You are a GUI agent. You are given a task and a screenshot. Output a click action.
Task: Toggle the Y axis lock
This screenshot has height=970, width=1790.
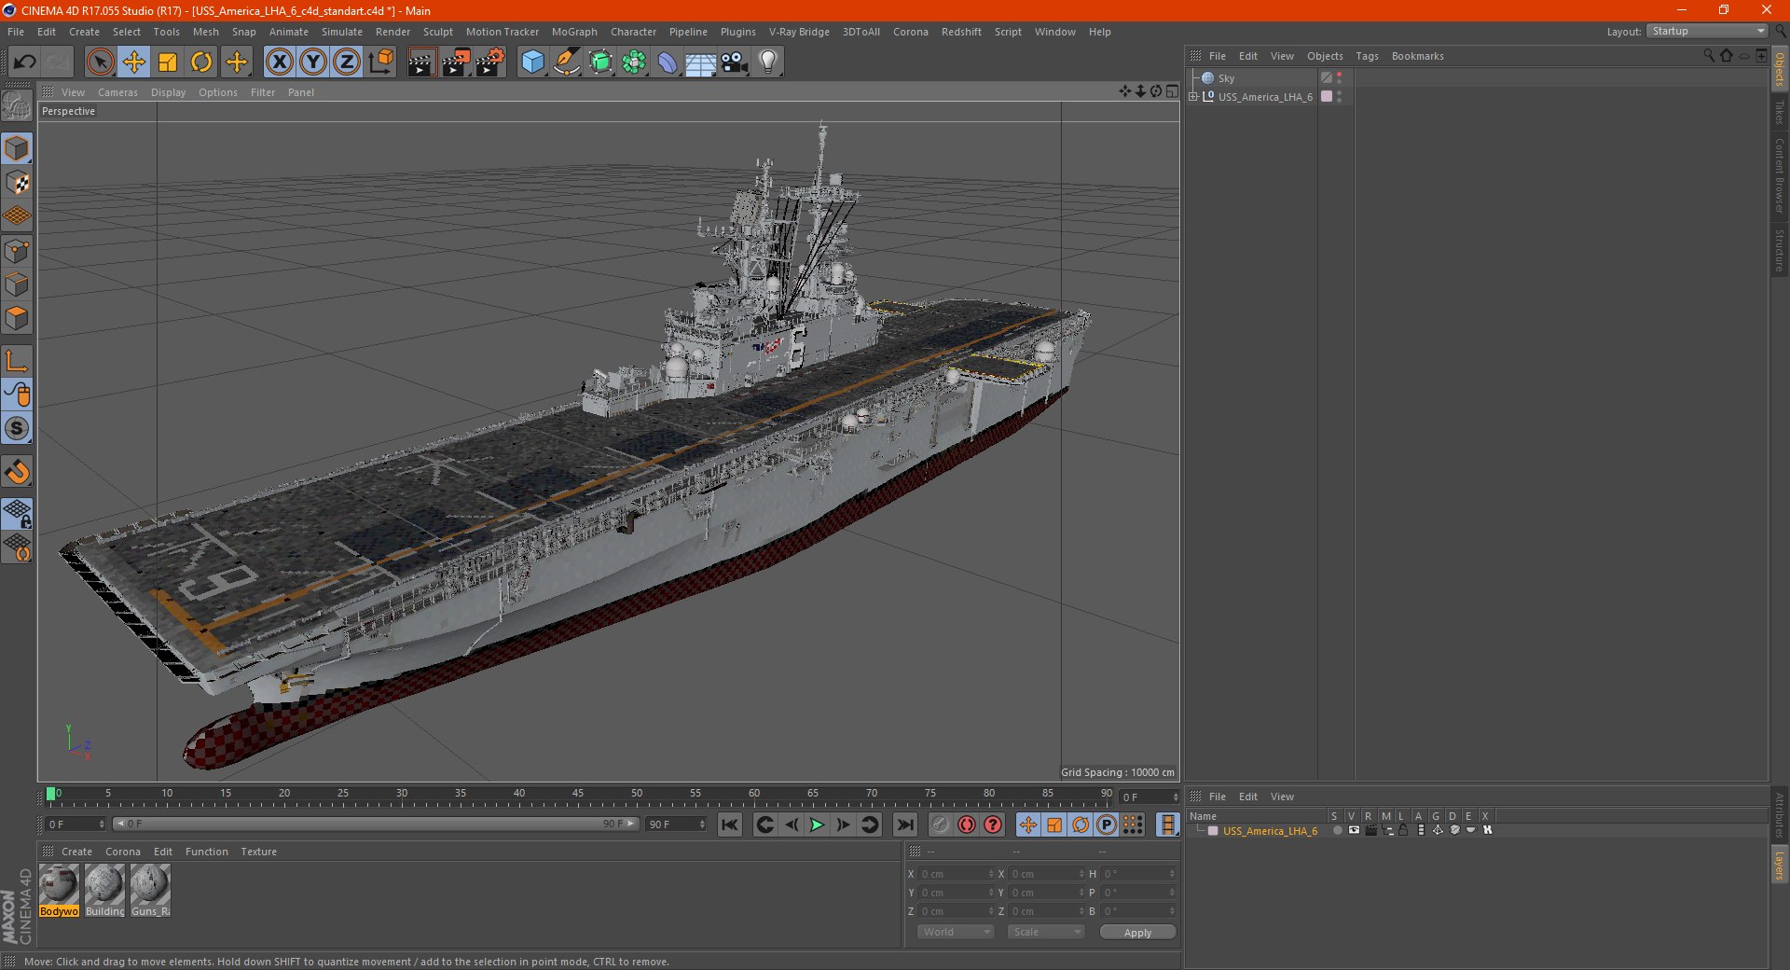313,62
